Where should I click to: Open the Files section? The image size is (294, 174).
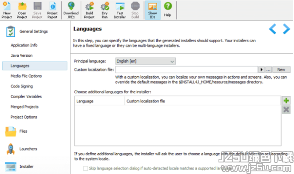pyautogui.click(x=16, y=131)
